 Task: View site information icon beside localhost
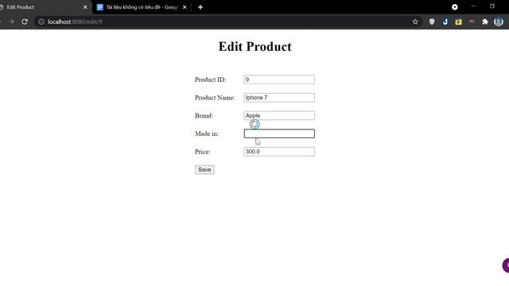[x=41, y=21]
